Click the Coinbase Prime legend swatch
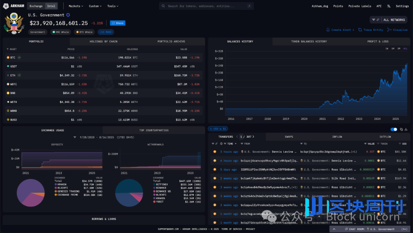 click(x=55, y=194)
